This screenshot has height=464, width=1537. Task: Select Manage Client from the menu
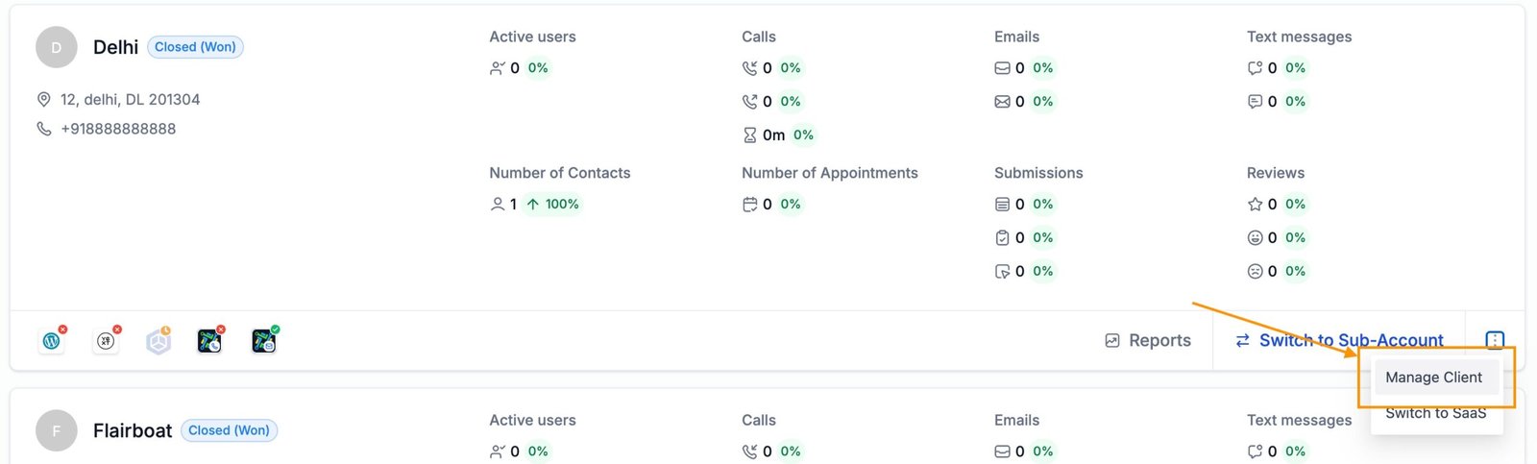tap(1433, 378)
